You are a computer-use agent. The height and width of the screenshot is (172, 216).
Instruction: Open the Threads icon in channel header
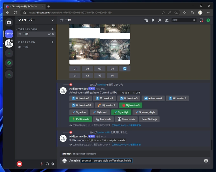pos(146,20)
